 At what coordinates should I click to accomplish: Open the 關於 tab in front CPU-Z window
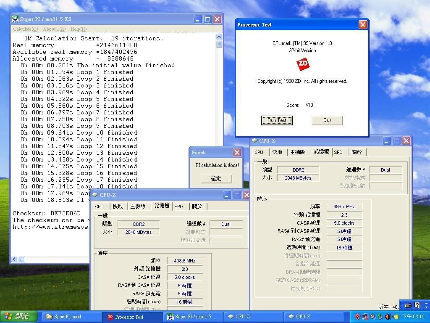coord(197,207)
